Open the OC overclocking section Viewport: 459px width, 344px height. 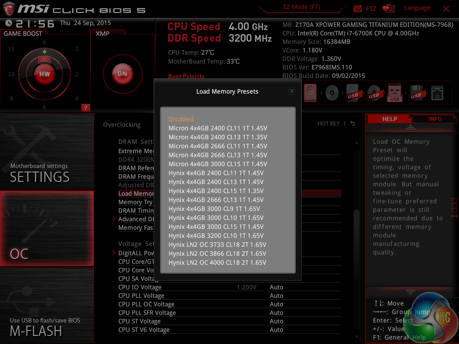click(47, 229)
